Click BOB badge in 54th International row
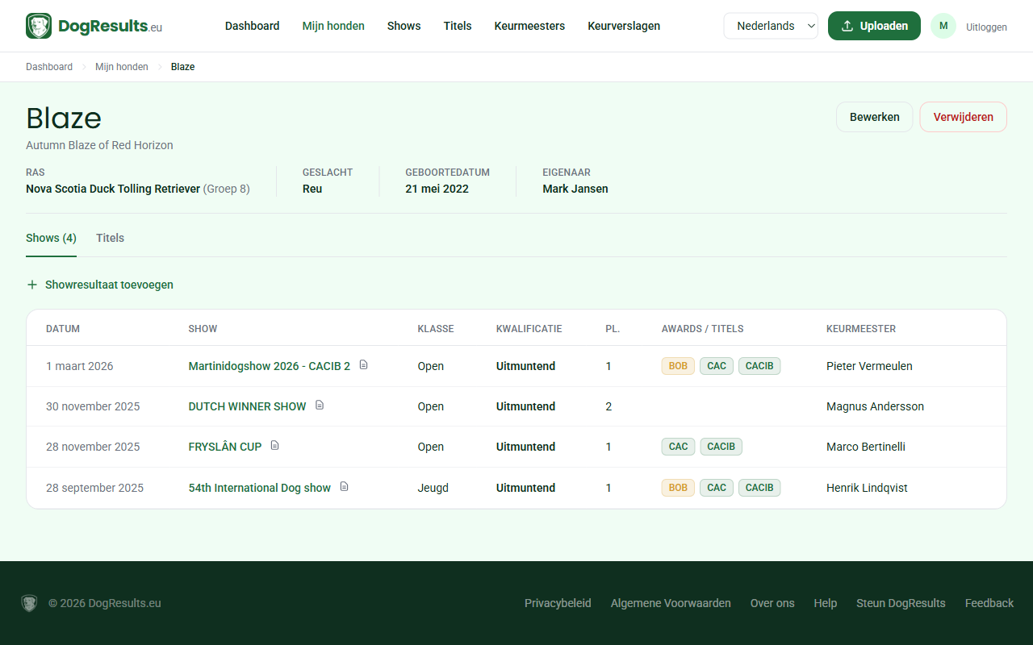This screenshot has height=645, width=1033. 678,488
